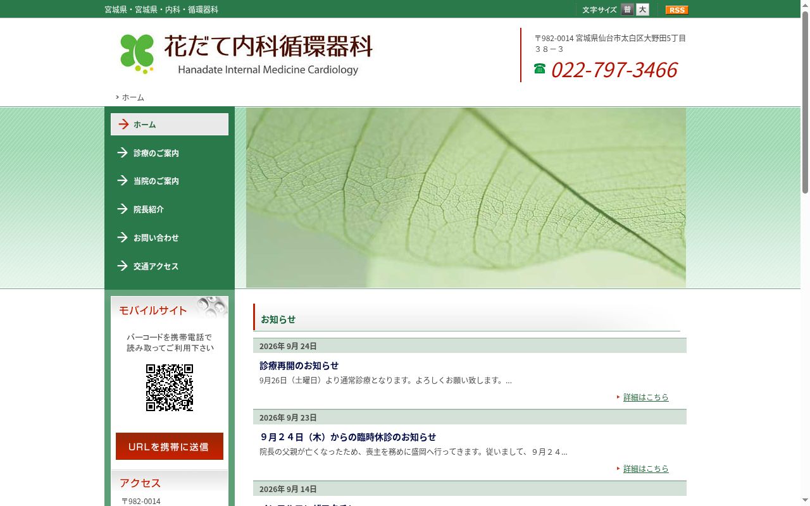Open お問い合わせ menu item
The image size is (810, 506).
[x=170, y=238]
